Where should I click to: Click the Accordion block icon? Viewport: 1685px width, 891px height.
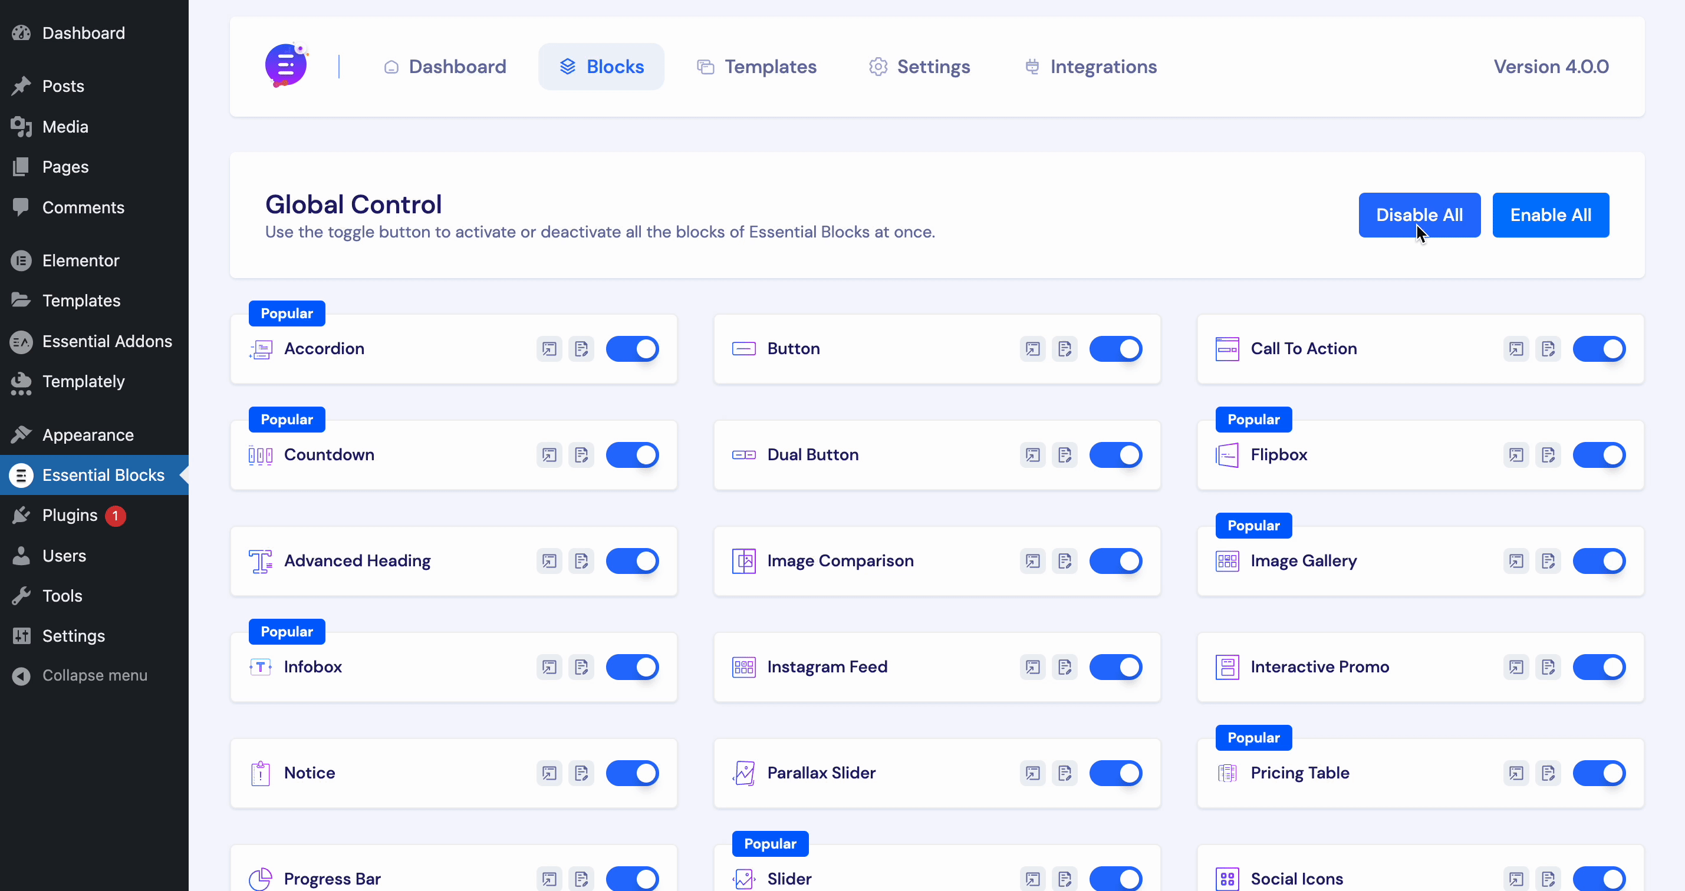[261, 349]
